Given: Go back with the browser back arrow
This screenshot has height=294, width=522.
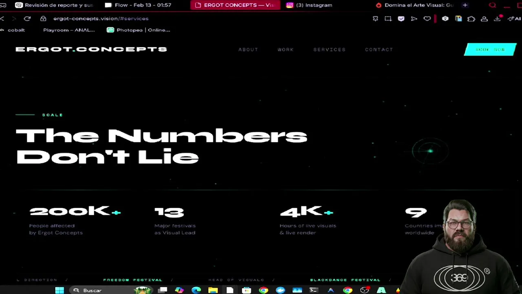Looking at the screenshot, I should pyautogui.click(x=2, y=19).
